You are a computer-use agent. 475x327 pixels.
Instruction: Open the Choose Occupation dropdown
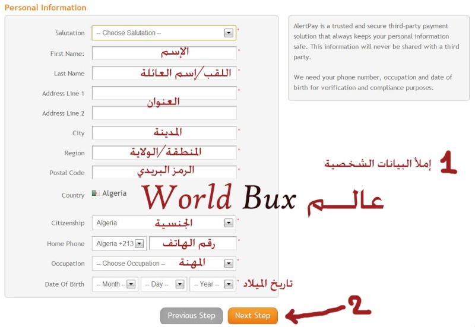[164, 263]
